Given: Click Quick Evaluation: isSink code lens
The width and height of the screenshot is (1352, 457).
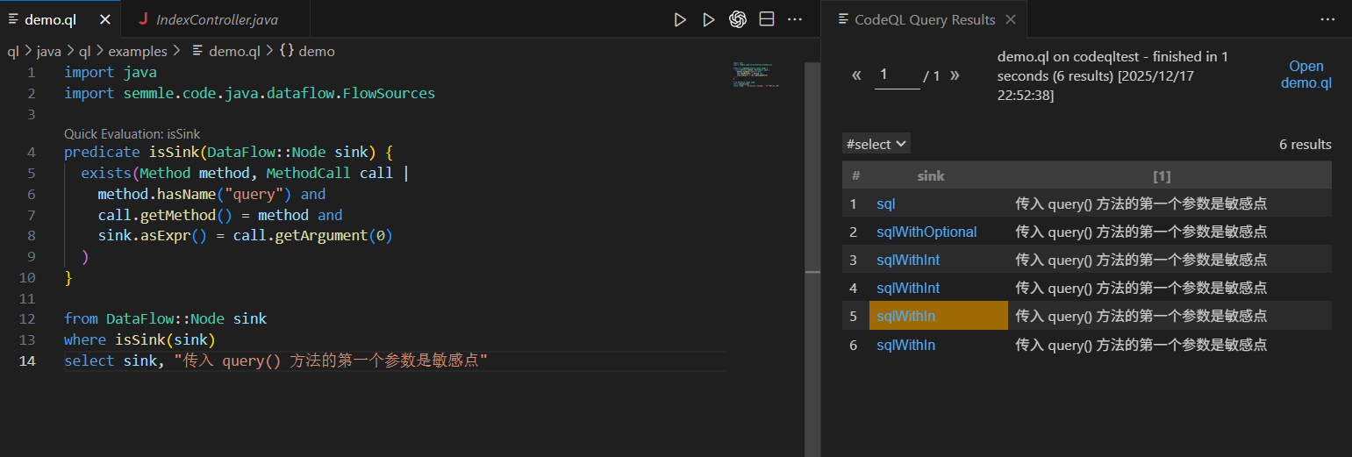Looking at the screenshot, I should coord(132,134).
